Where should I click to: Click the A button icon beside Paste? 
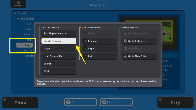click(85, 33)
